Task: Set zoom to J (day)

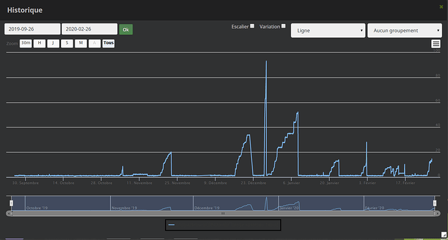Action: pos(53,43)
